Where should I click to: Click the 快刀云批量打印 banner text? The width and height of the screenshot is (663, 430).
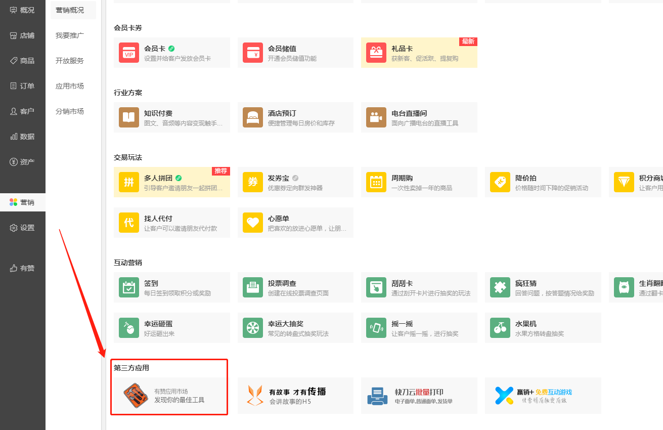pos(419,392)
